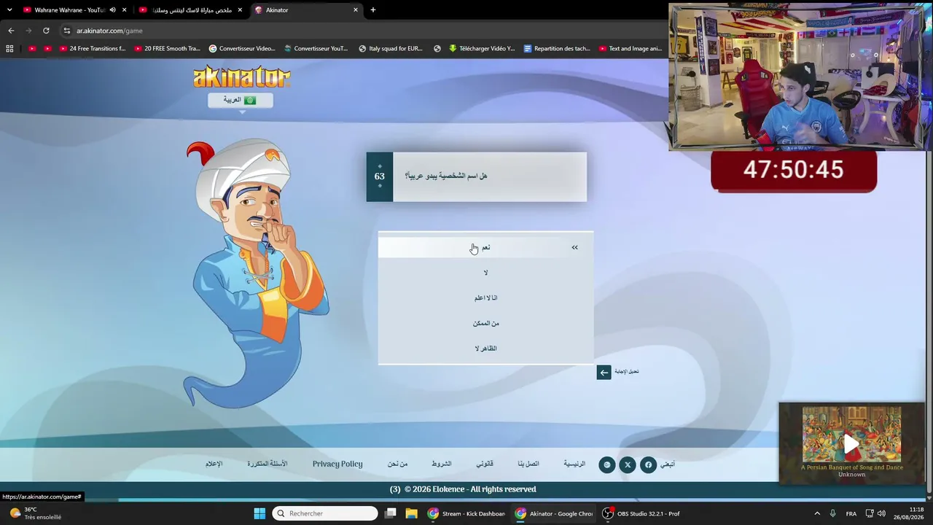Go back using the browser back arrow
The width and height of the screenshot is (933, 525).
(x=11, y=31)
